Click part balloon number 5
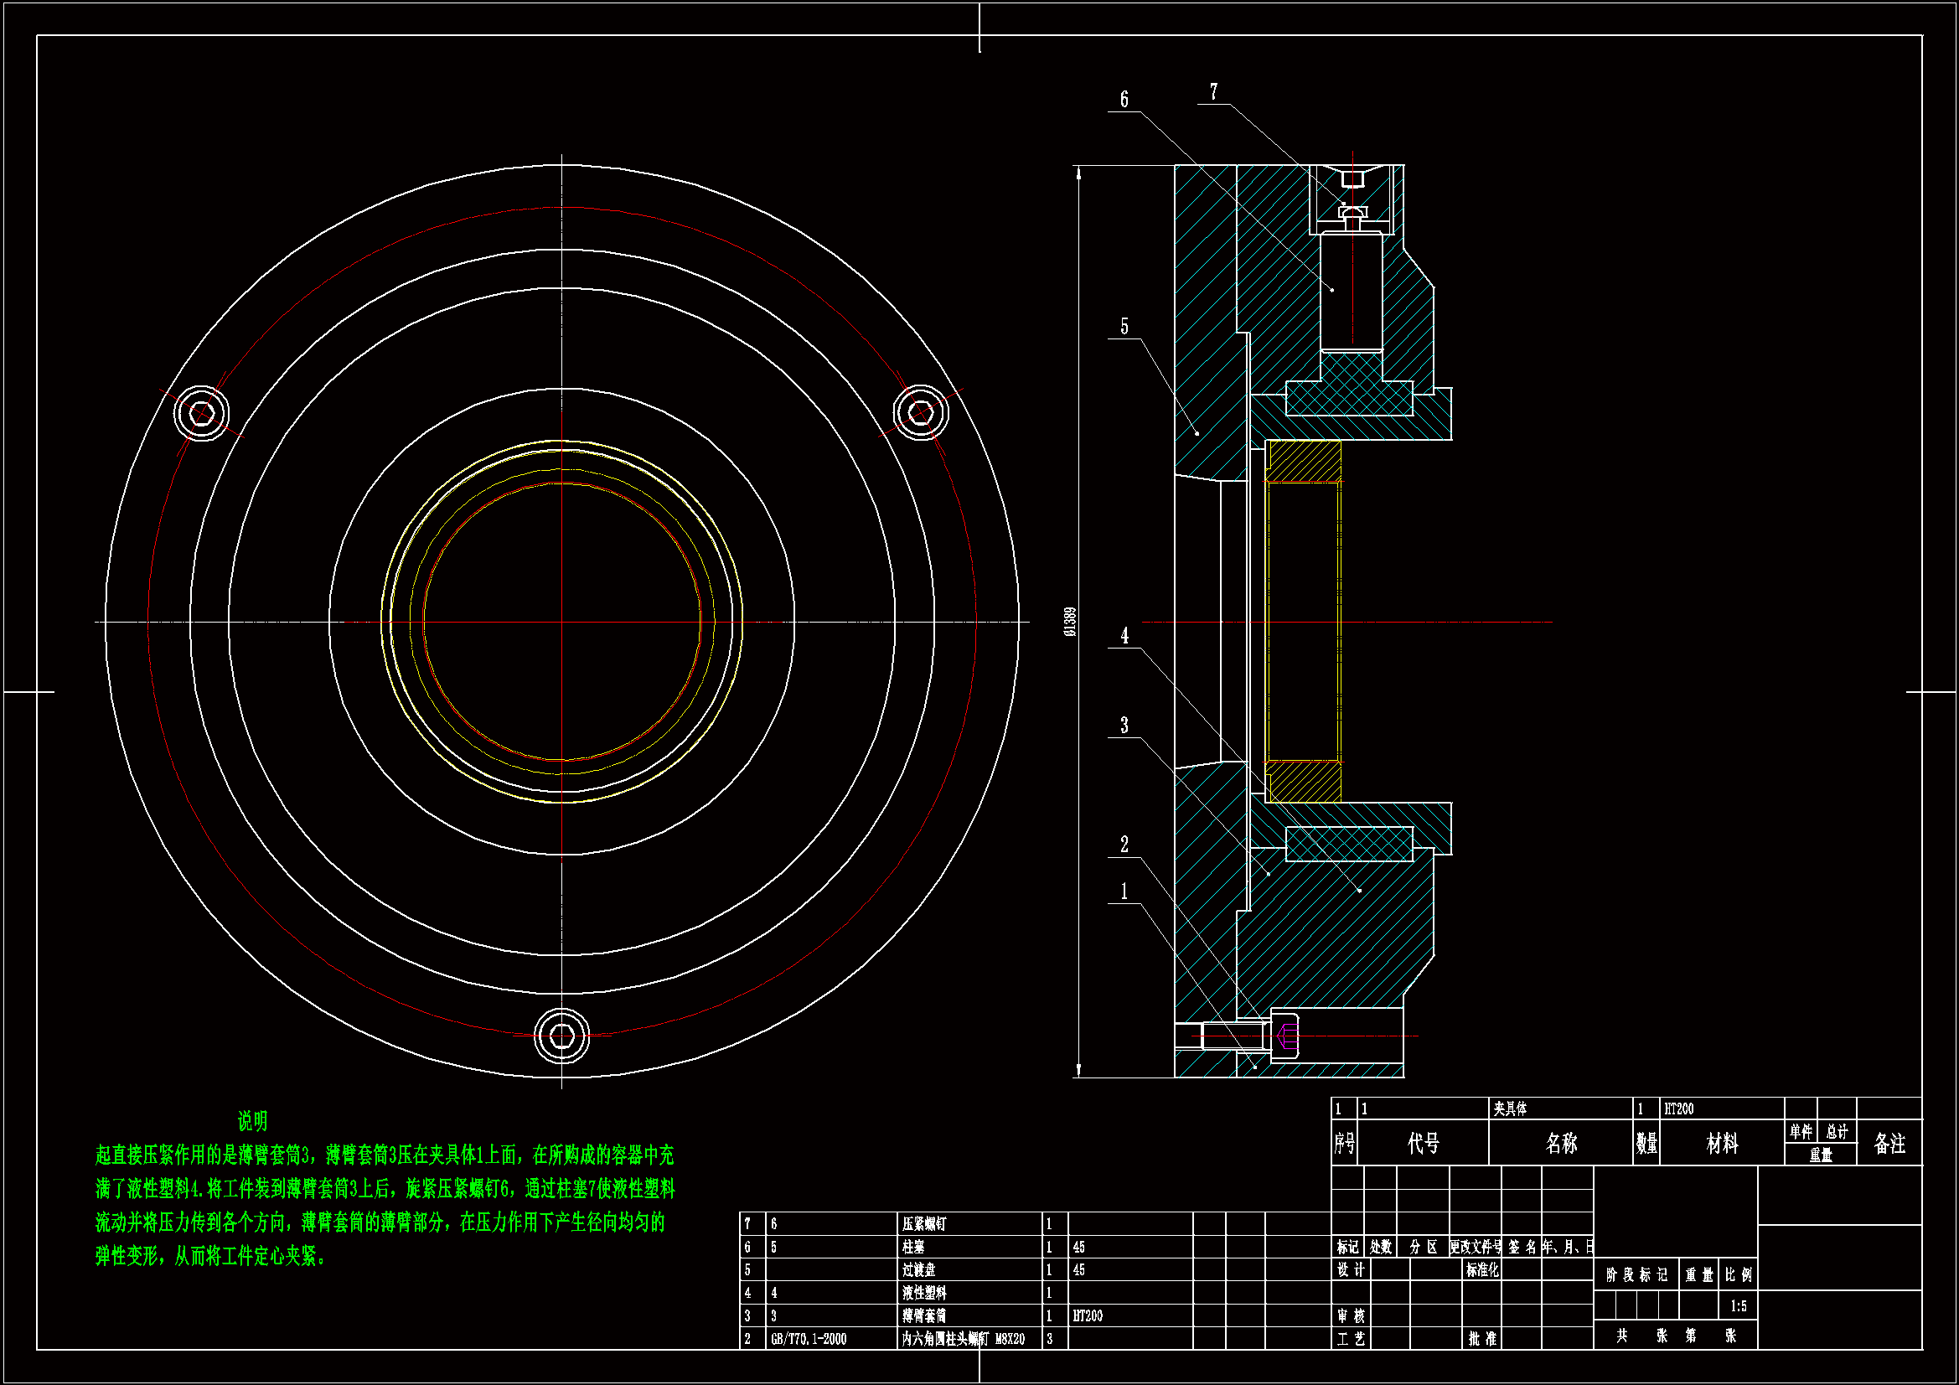 point(1124,327)
